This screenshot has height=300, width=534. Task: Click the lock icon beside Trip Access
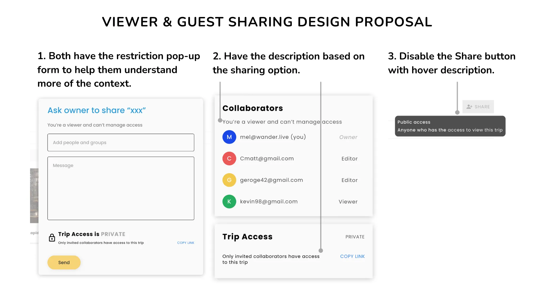tap(52, 238)
